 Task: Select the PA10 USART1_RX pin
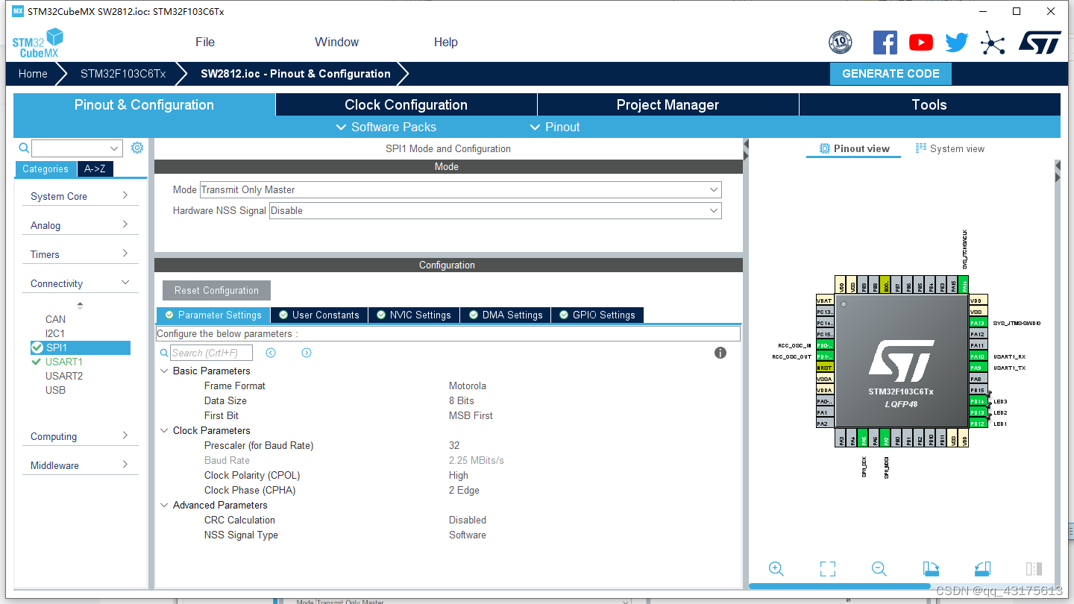coord(979,356)
